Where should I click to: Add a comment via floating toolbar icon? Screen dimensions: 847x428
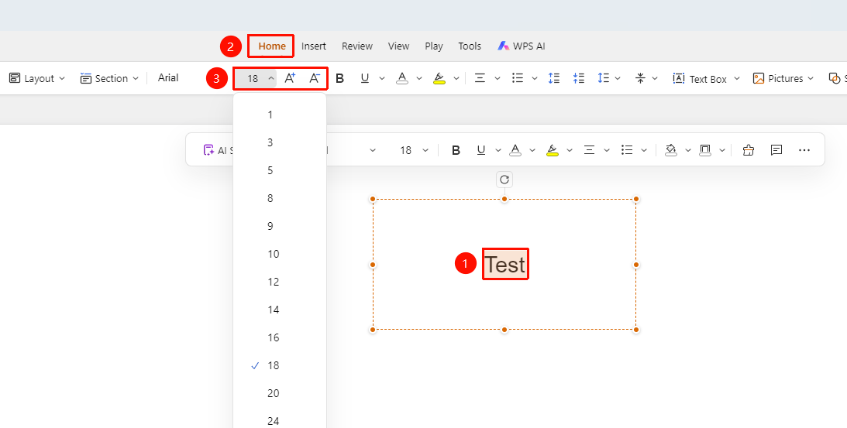pos(776,150)
